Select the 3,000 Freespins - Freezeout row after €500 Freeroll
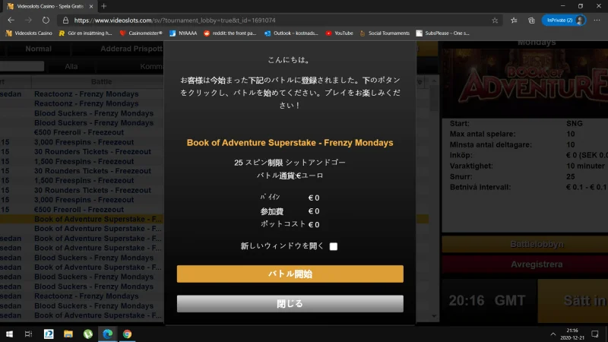The width and height of the screenshot is (608, 342). click(x=84, y=142)
